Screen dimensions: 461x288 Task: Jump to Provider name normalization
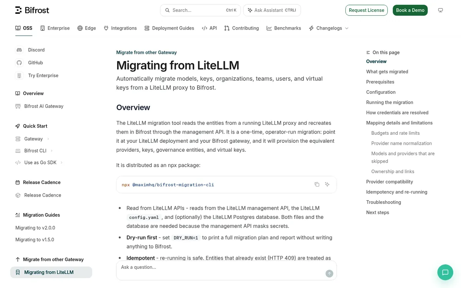(402, 144)
